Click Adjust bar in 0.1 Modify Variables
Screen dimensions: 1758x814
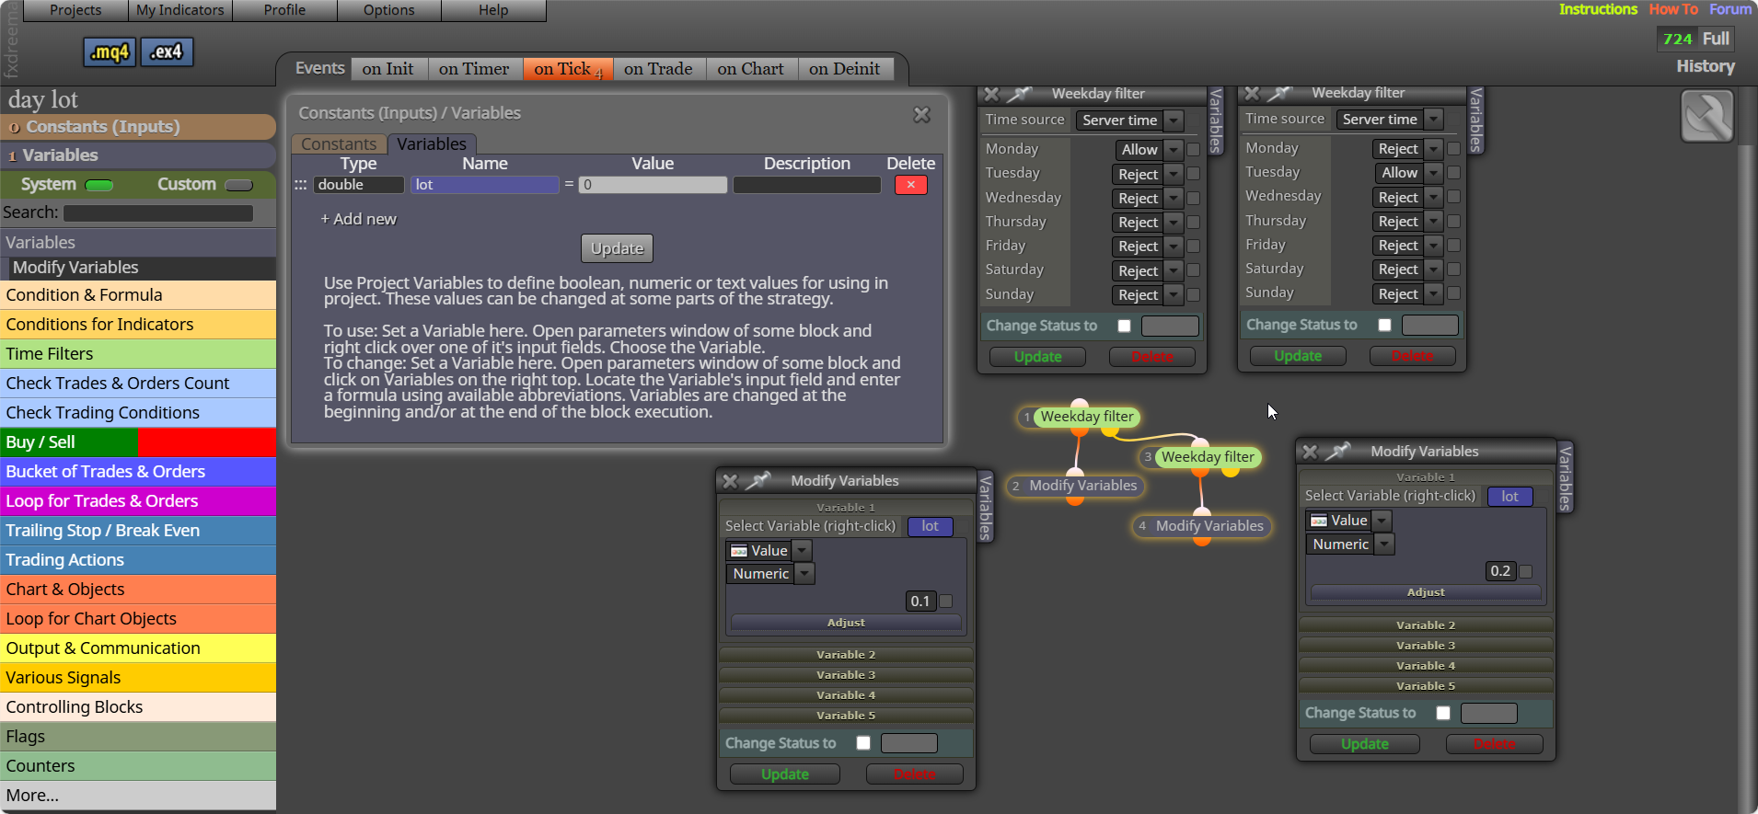coord(846,624)
